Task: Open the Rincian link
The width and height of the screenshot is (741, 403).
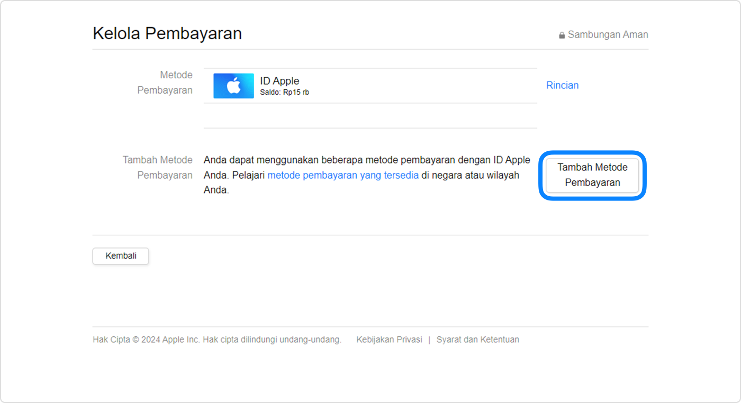Action: click(562, 85)
